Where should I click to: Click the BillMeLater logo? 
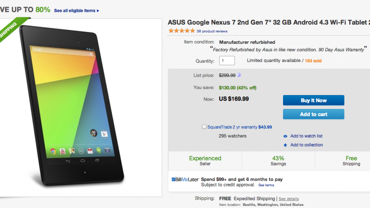(x=185, y=179)
